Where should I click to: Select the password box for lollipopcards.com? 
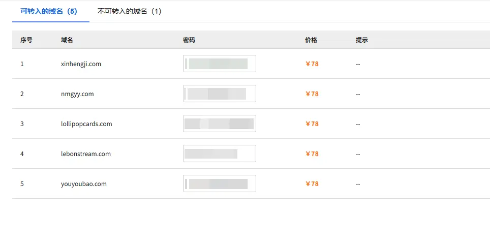click(220, 124)
